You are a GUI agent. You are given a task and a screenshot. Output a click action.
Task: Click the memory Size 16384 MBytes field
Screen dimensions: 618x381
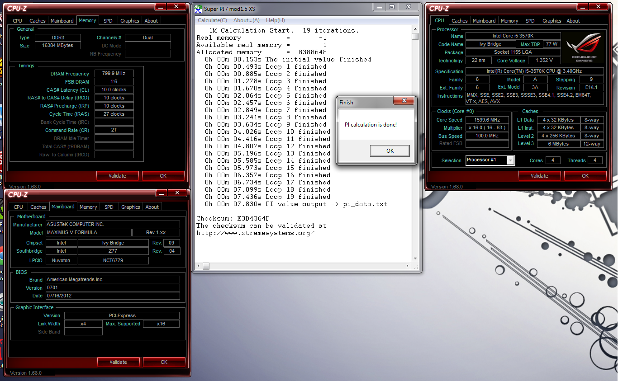click(x=57, y=46)
